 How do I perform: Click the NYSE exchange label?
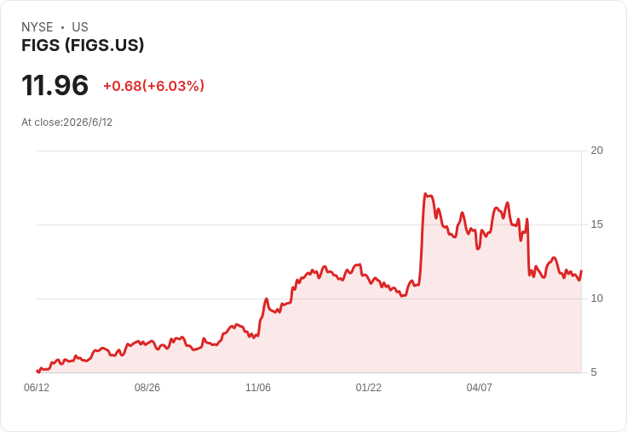pyautogui.click(x=37, y=27)
